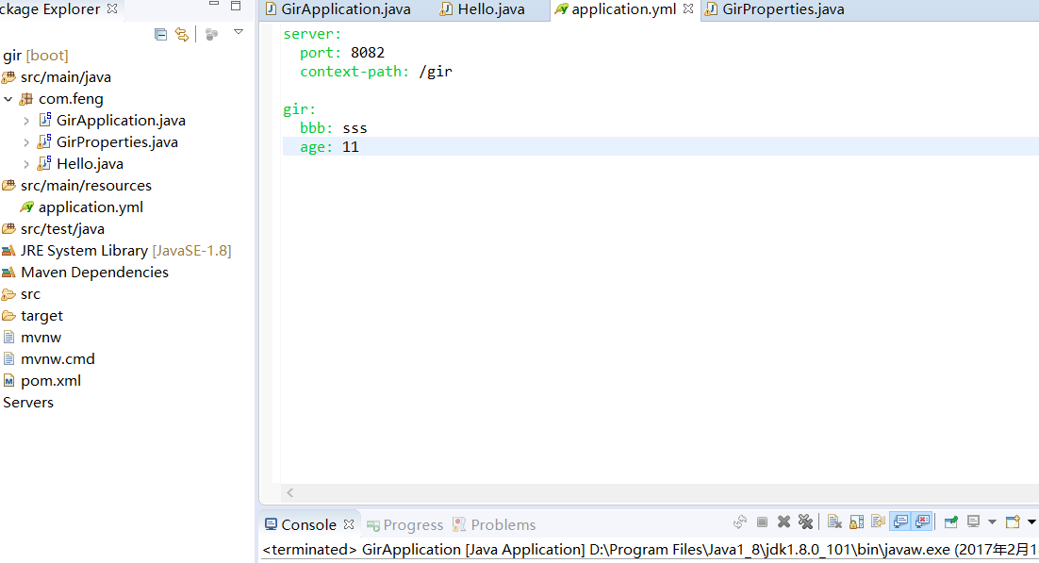The height and width of the screenshot is (563, 1039).
Task: Open Hello.java from the tree
Action: coord(91,164)
